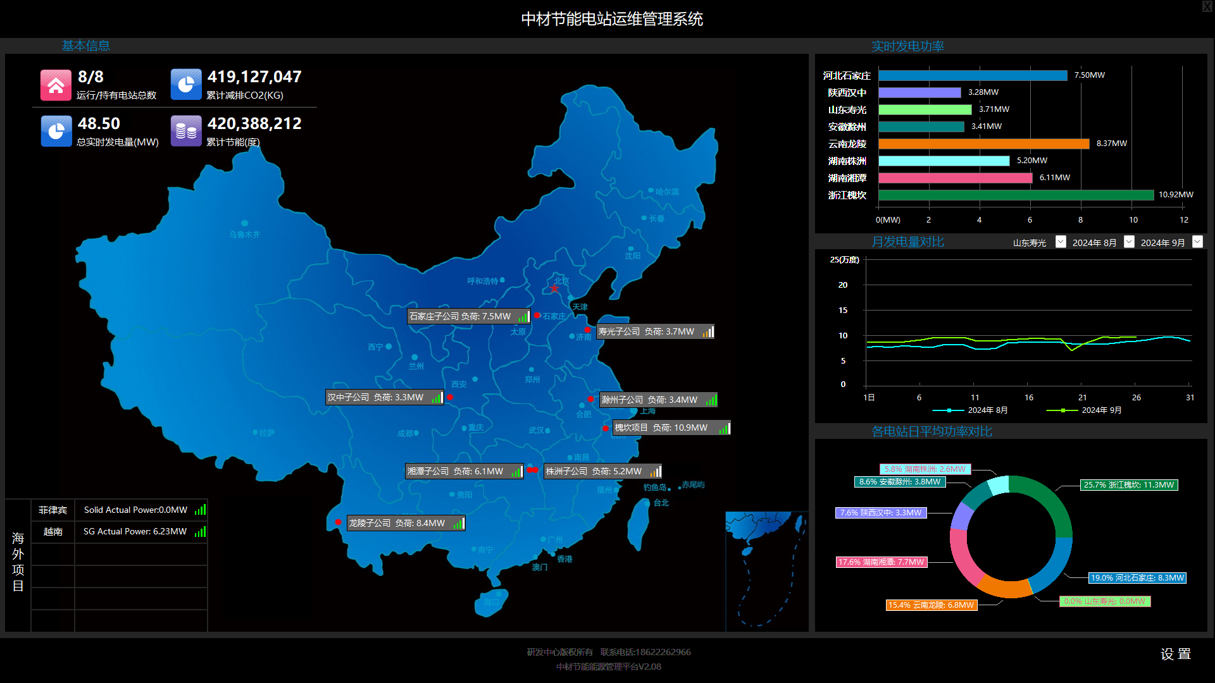
Task: Click the 各电站日平均功率对比 panel title
Action: (931, 431)
